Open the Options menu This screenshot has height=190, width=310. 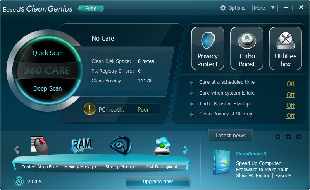pyautogui.click(x=233, y=8)
